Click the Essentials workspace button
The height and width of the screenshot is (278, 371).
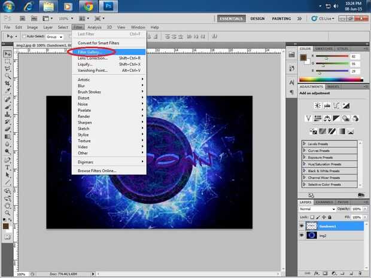[x=231, y=19]
